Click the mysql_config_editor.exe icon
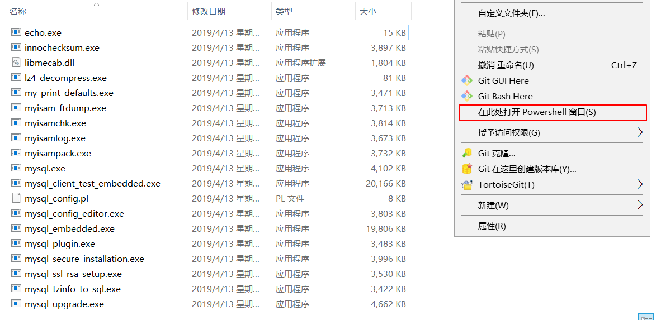 coord(16,213)
